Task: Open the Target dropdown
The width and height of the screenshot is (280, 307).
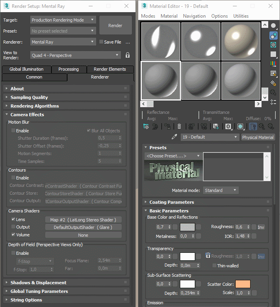Action: (x=63, y=20)
